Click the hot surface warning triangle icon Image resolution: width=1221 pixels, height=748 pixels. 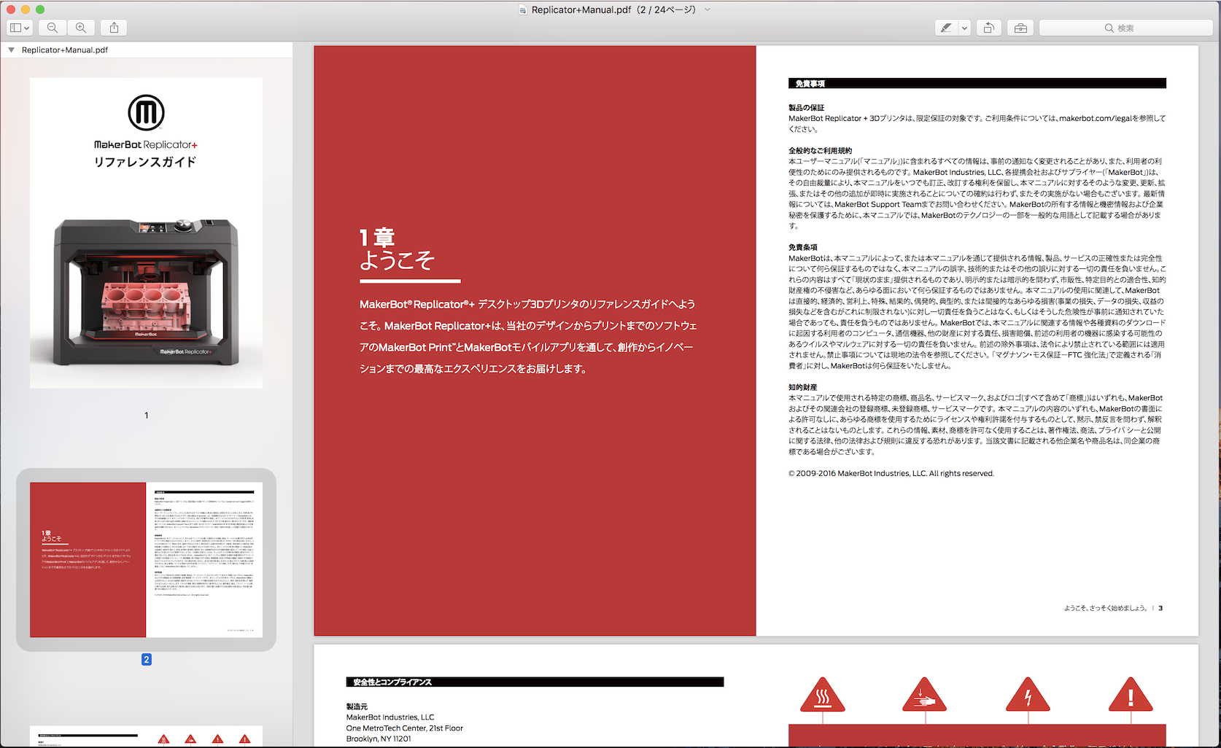(823, 694)
